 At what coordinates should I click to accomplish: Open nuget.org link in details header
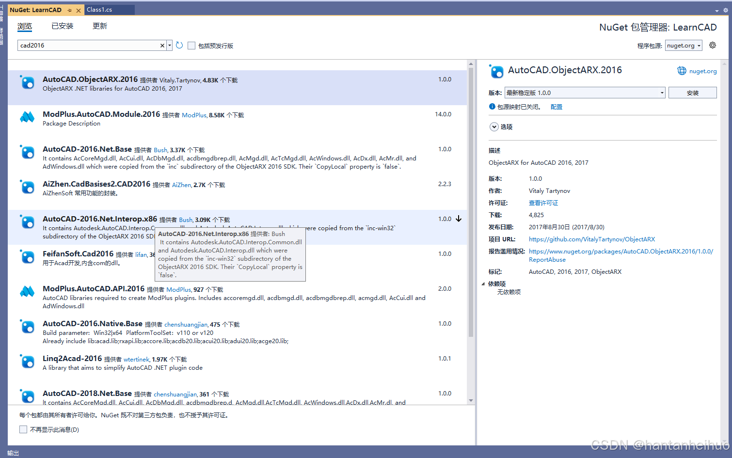(x=703, y=71)
